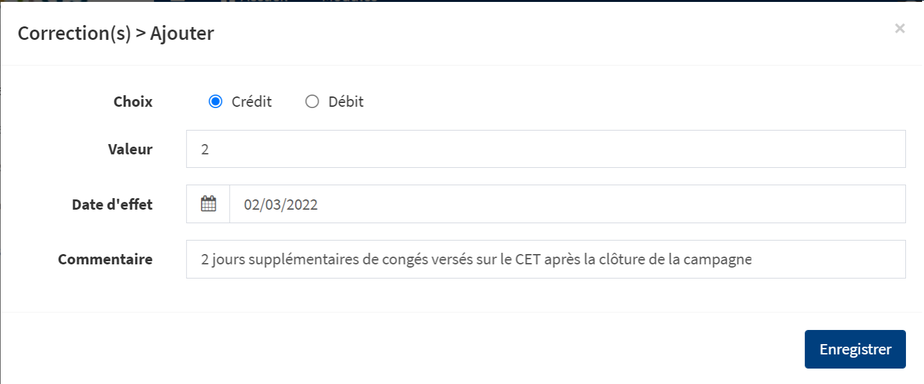924x384 pixels.
Task: Click the Date d'effet label
Action: point(112,205)
